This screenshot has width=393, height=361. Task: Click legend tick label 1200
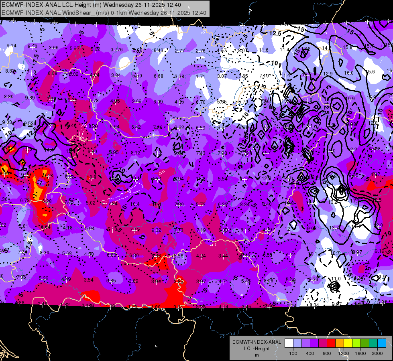[x=344, y=353]
